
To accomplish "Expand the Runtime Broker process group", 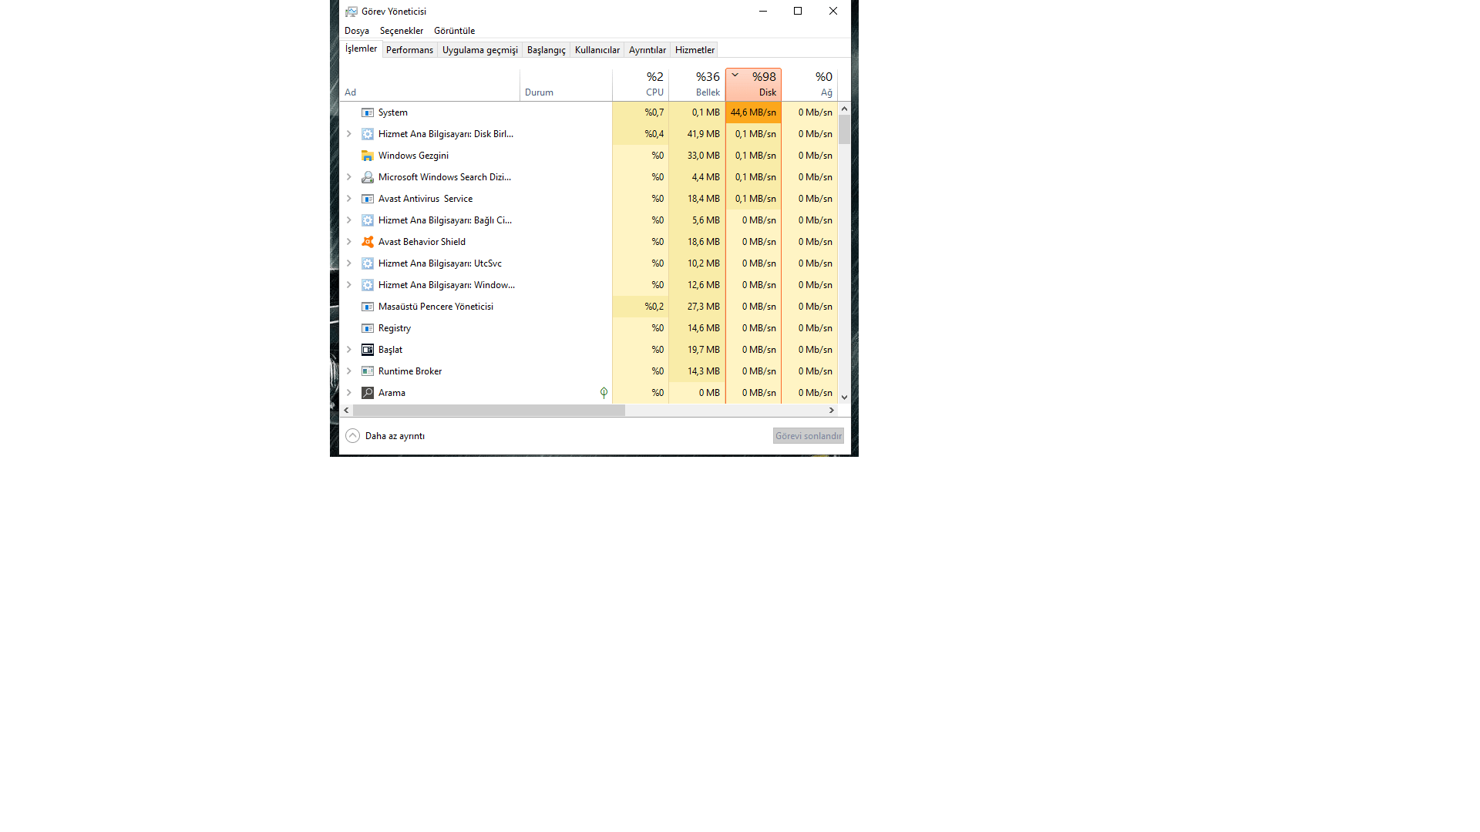I will (348, 371).
